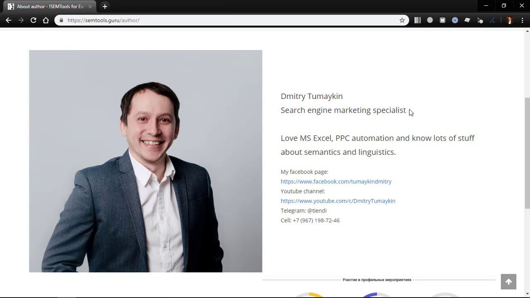This screenshot has width=530, height=298.
Task: Click the name Dmitry Tumaykin
Action: 312,96
